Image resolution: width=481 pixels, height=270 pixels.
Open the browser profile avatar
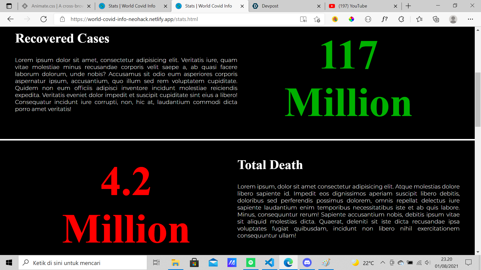click(453, 19)
